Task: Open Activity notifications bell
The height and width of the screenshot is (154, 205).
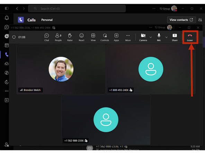Action: 7,18
